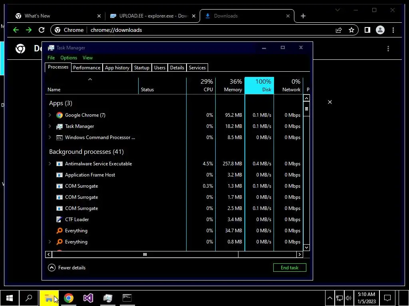Click the network icon in system tray
Viewport: 409px width, 306px height.
(x=340, y=298)
